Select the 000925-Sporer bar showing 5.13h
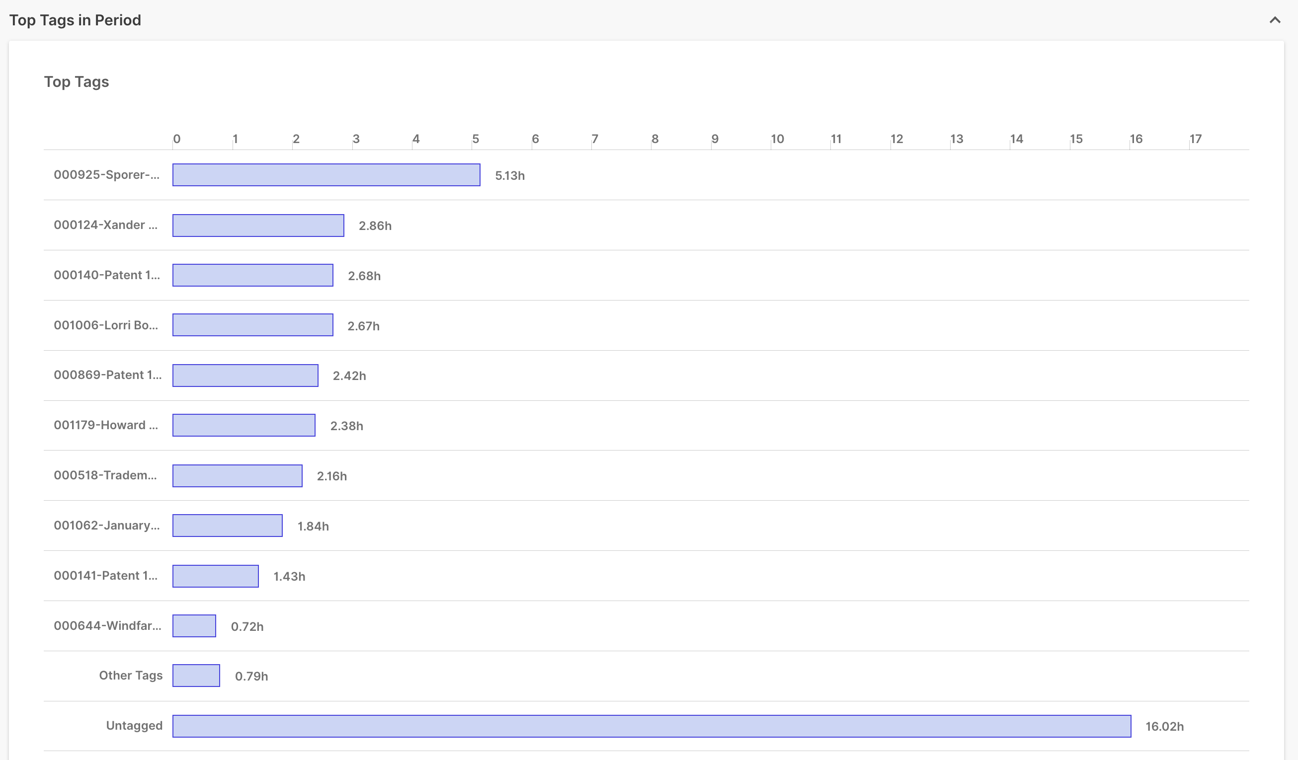Viewport: 1298px width, 760px height. coord(326,175)
